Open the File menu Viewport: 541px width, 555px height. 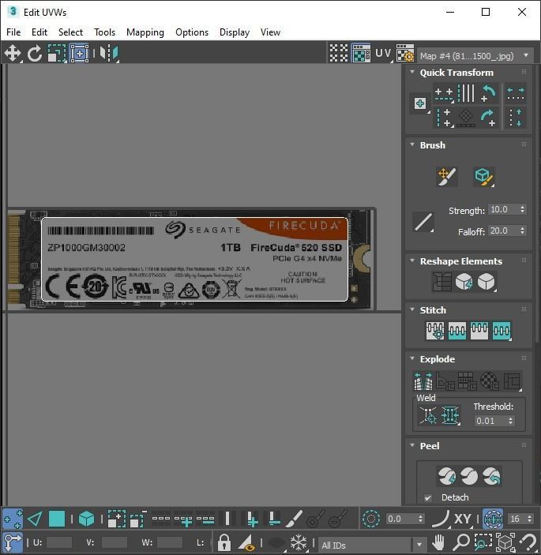tap(13, 32)
